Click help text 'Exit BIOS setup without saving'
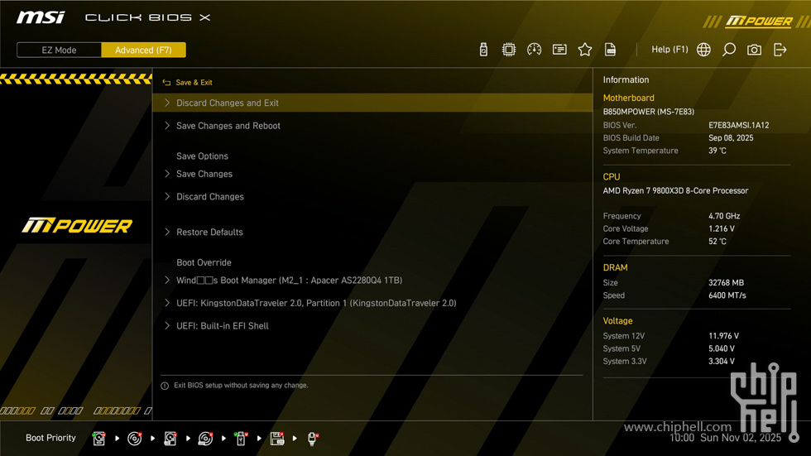811x456 pixels. [x=241, y=386]
